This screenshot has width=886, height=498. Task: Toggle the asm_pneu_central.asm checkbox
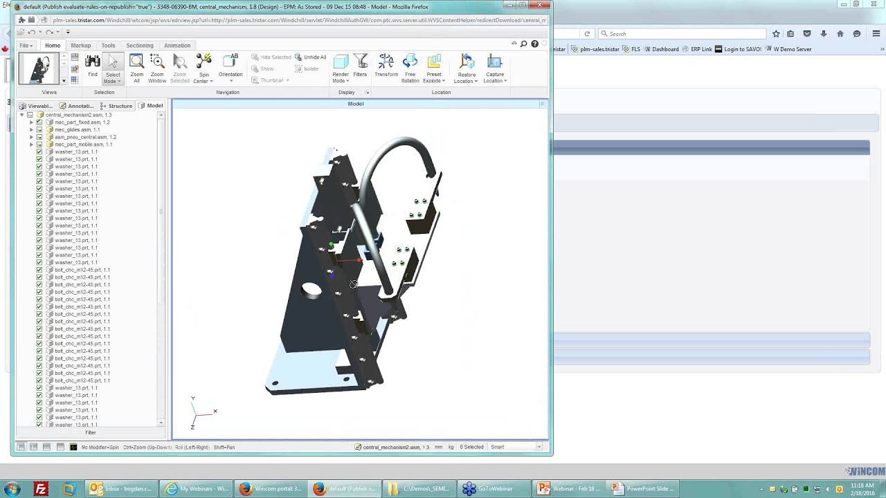click(x=39, y=137)
